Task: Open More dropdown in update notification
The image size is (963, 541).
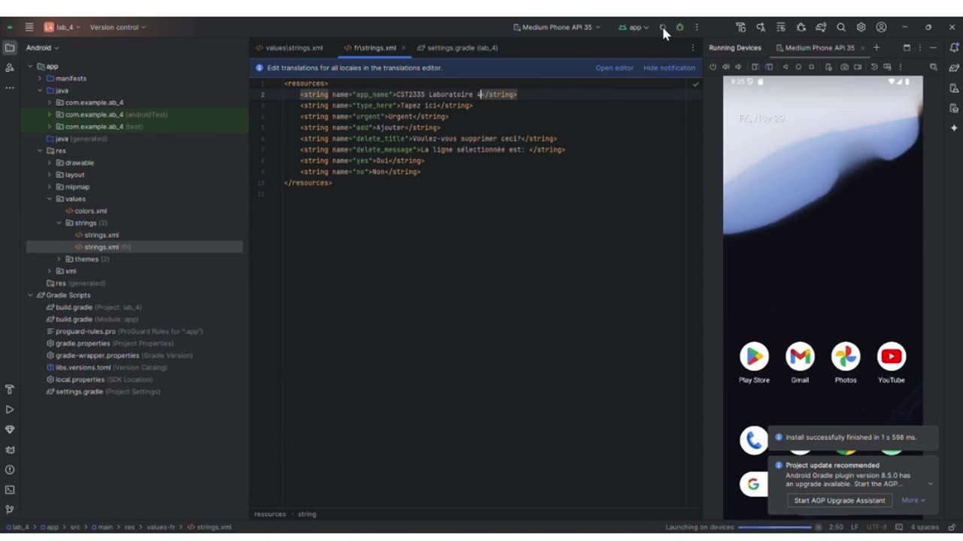Action: point(913,500)
